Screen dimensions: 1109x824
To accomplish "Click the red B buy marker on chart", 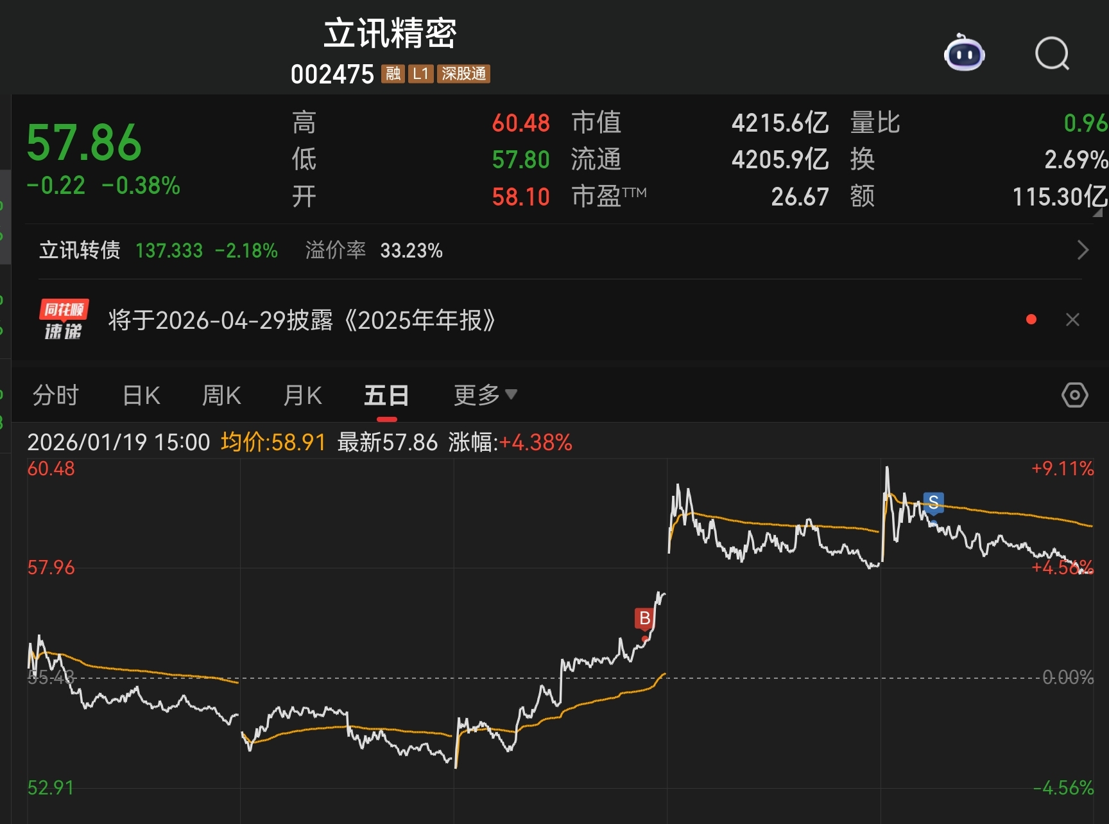I will point(644,618).
